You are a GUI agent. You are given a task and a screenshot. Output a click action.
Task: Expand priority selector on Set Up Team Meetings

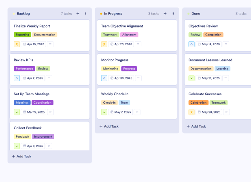click(x=17, y=112)
